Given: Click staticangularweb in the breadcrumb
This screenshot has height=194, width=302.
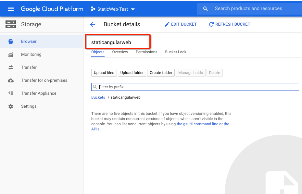Looking at the screenshot, I should pos(125,97).
